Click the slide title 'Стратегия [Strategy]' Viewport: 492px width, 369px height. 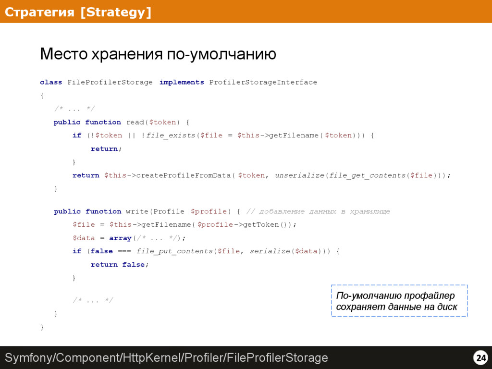tap(78, 12)
